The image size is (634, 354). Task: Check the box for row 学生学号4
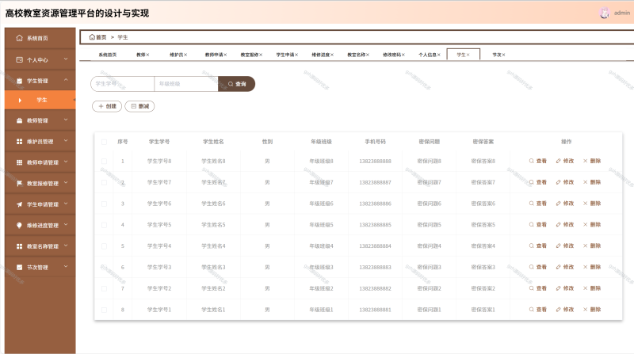(104, 246)
